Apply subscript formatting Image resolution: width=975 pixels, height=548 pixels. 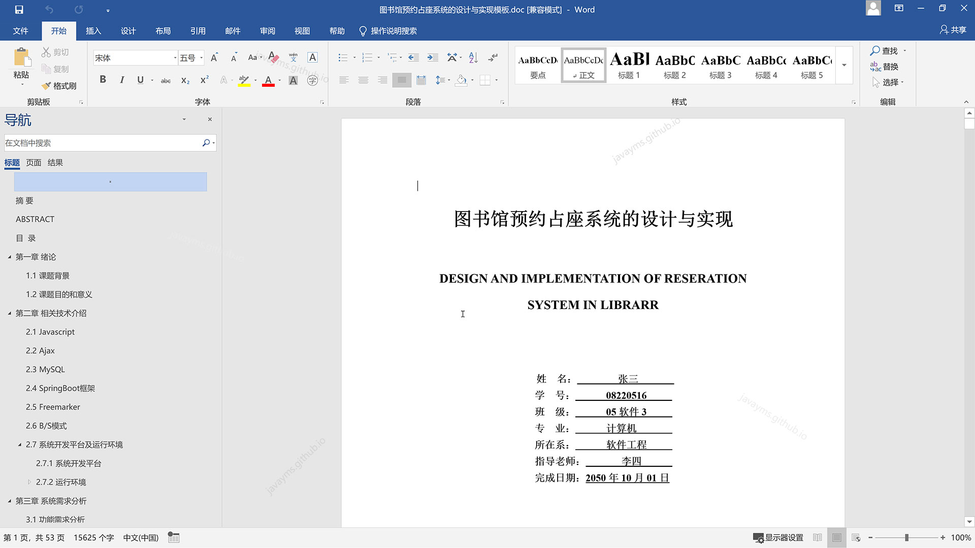pos(185,80)
